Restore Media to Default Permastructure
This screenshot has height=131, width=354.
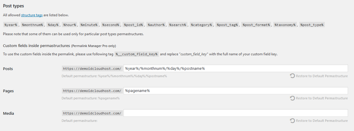pos(319,120)
